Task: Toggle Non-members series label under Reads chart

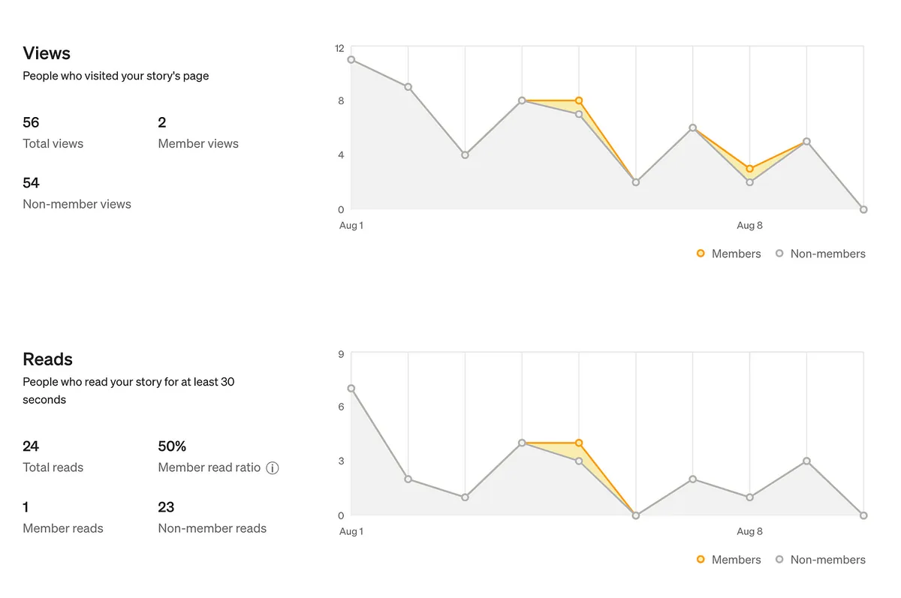Action: (x=827, y=560)
